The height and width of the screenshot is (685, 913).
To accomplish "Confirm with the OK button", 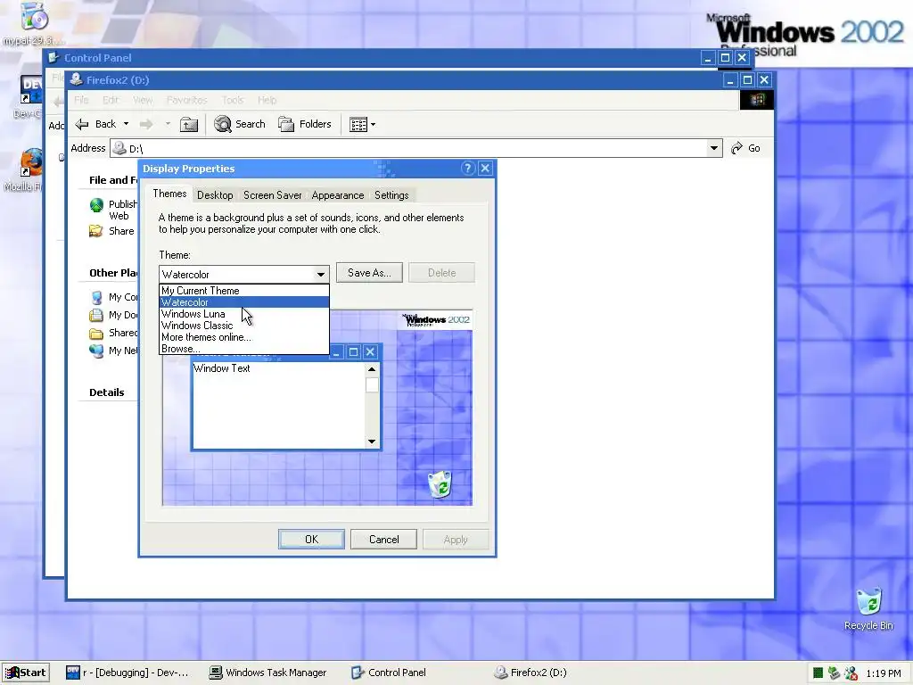I will click(x=311, y=540).
